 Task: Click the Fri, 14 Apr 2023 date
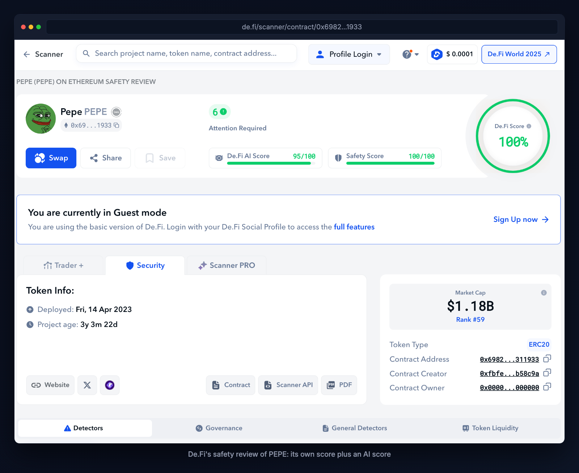[104, 309]
